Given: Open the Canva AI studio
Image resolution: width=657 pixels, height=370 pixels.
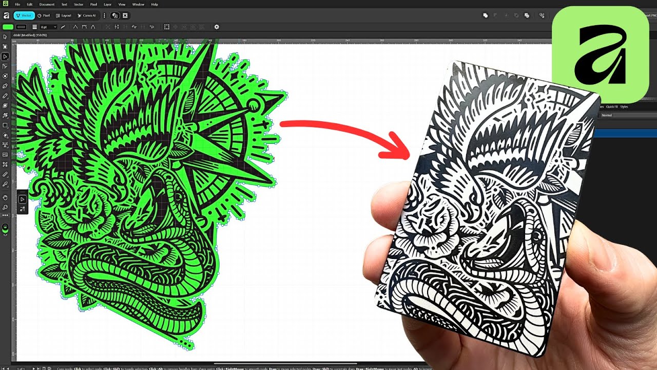Looking at the screenshot, I should [87, 15].
